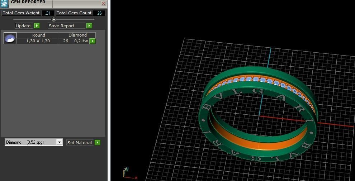Screen dimensions: 355x181
Task: Click the Diamond material cell in the table
Action: tap(77, 35)
